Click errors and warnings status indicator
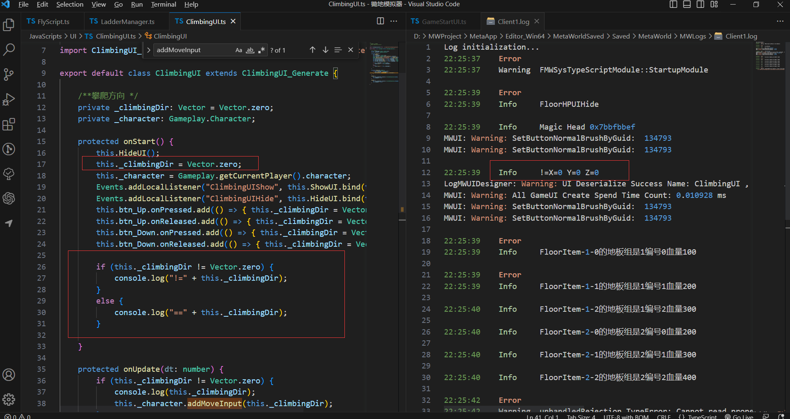 point(17,417)
